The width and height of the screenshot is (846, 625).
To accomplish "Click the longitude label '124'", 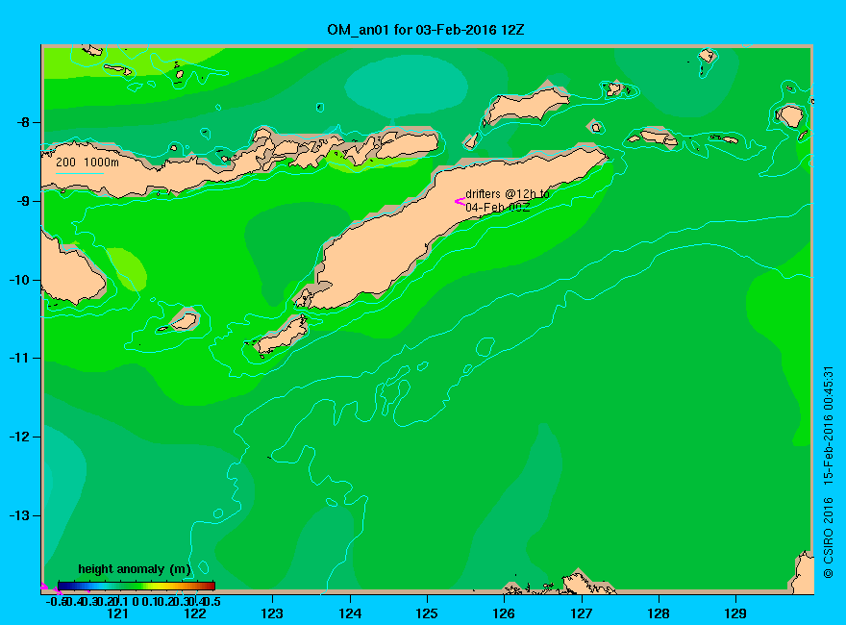I will [x=350, y=613].
